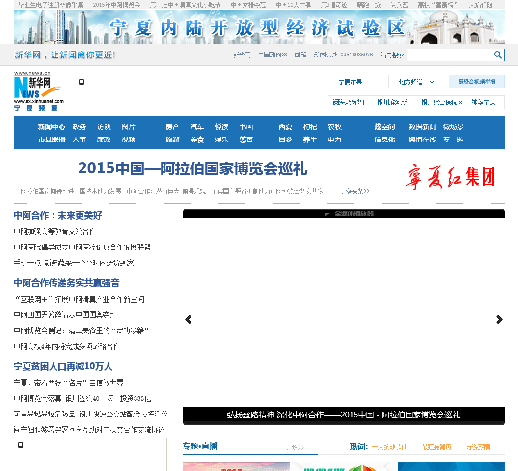The height and width of the screenshot is (471, 518).
Task: Open 汽车 section
Action: 197,127
